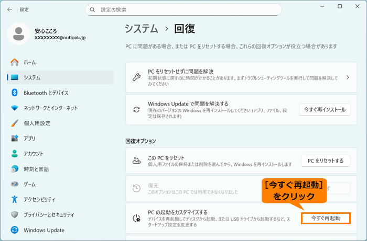Focus the 設定の検索 search field
Viewport: 367px width, 241px height.
[183, 10]
